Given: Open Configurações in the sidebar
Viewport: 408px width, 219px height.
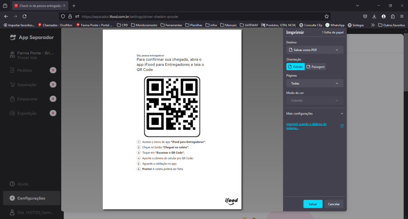Looking at the screenshot, I should point(32,198).
